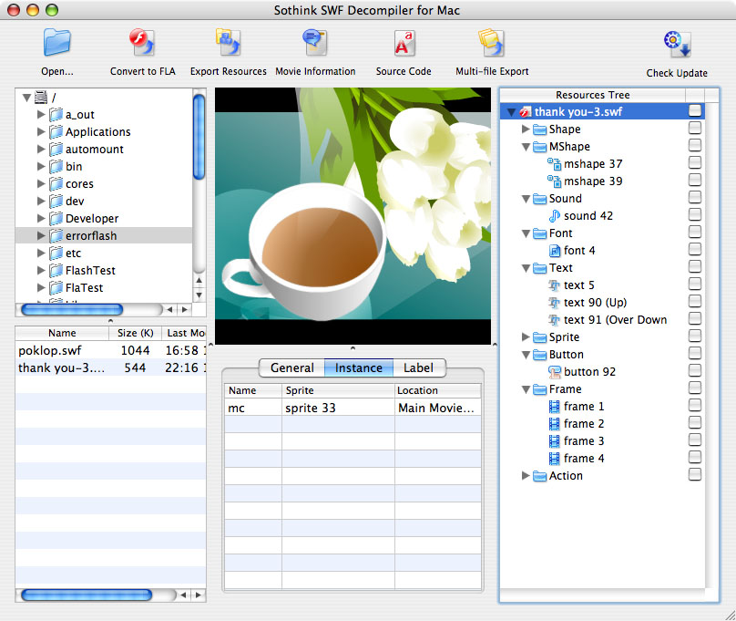Switch to the General tab
Image resolution: width=736 pixels, height=621 pixels.
tap(292, 367)
